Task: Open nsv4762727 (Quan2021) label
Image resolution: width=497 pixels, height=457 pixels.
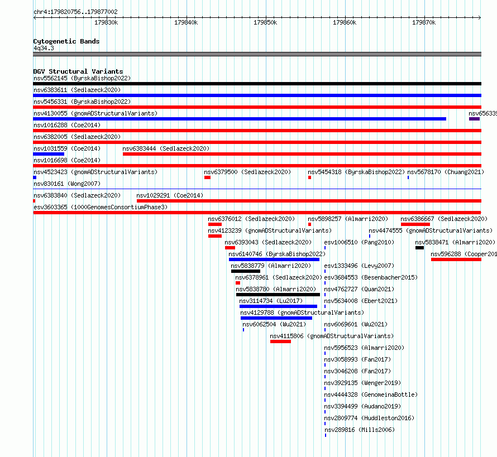Action: [x=359, y=289]
